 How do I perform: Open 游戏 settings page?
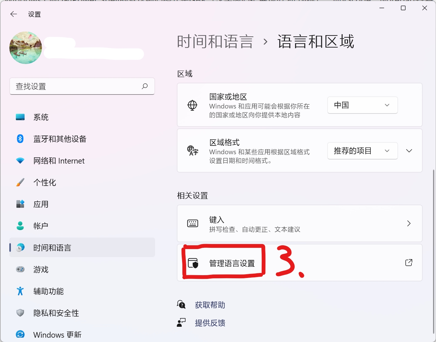(82, 269)
